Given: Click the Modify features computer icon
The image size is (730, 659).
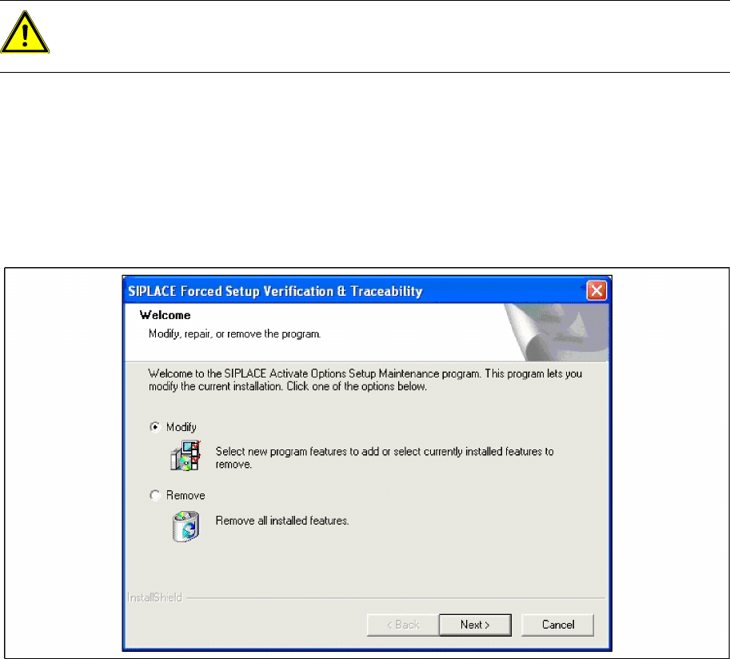Looking at the screenshot, I should pos(185,456).
